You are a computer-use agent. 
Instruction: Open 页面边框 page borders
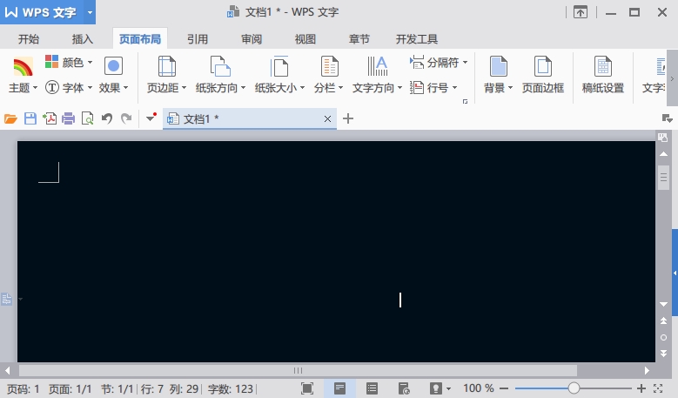[542, 74]
